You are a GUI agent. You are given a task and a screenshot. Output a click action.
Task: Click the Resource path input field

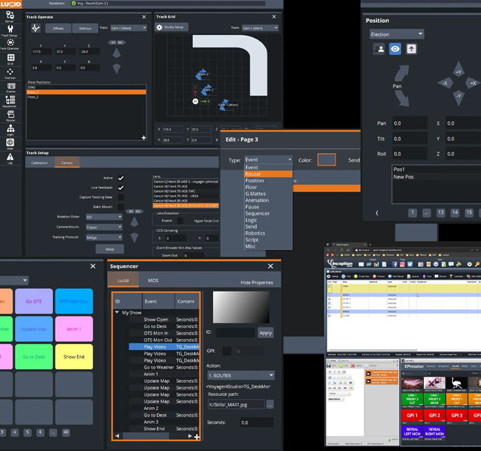[x=236, y=405]
